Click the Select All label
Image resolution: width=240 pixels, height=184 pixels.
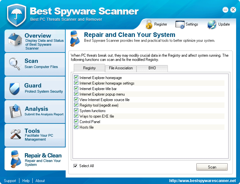(x=86, y=166)
